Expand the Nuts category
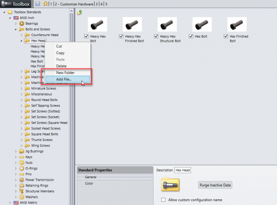The height and width of the screenshot is (205, 277). pos(16,163)
